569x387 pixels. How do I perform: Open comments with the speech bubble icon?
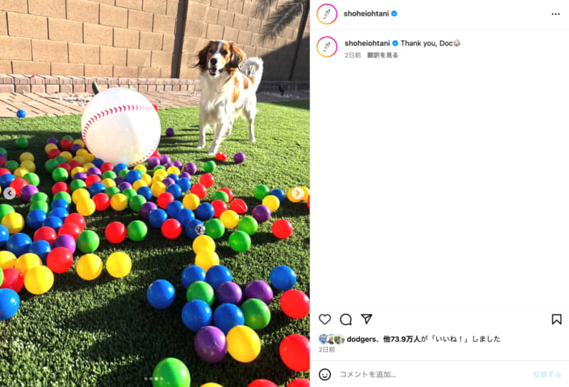coord(346,320)
